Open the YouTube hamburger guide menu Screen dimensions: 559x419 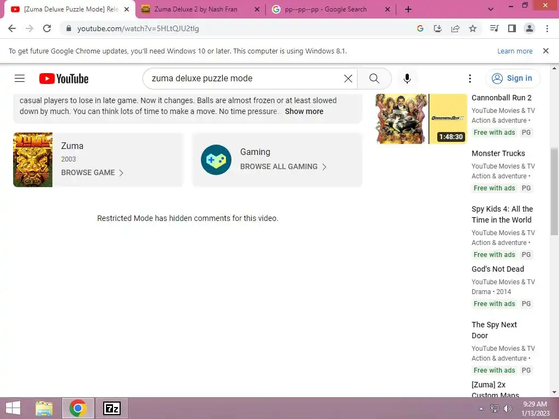pos(20,79)
